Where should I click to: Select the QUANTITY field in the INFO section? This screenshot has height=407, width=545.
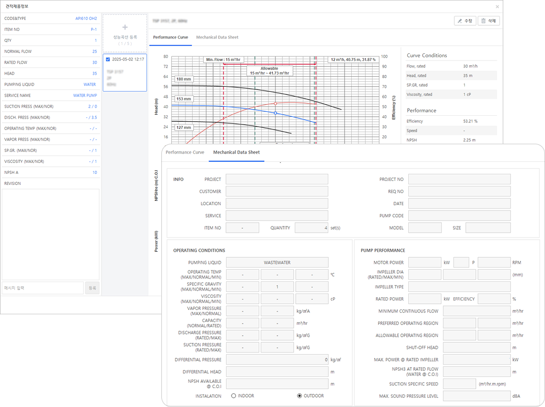click(311, 228)
